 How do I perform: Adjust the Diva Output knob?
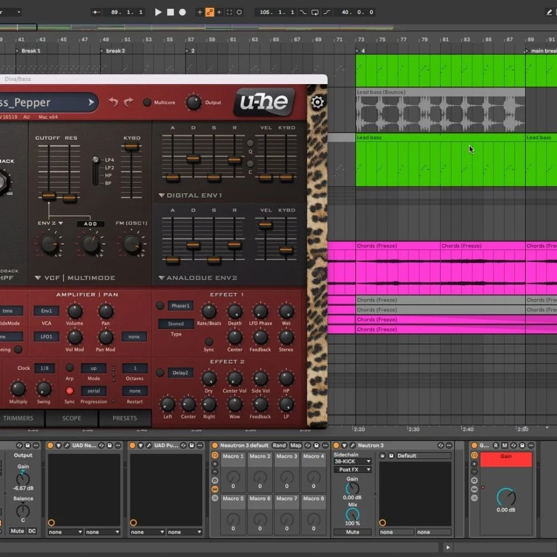point(194,102)
